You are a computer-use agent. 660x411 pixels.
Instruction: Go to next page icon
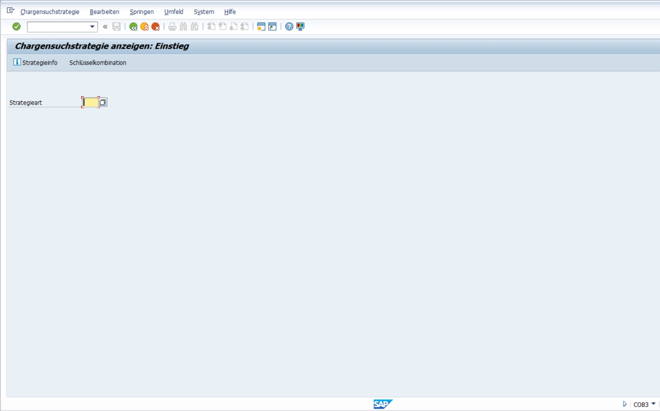(233, 27)
